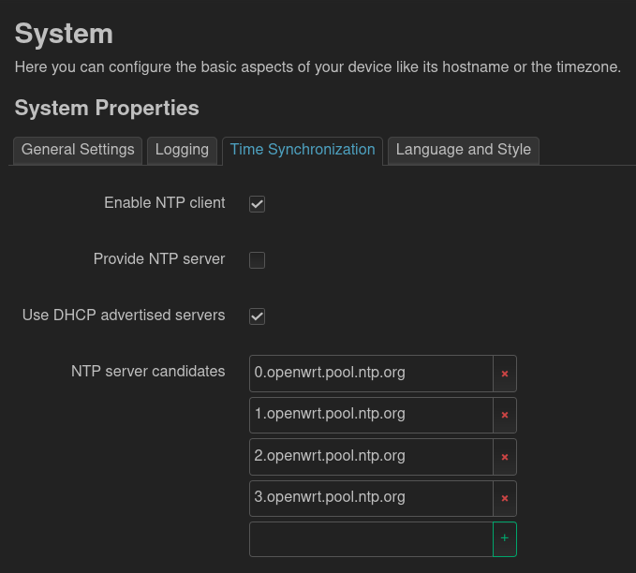Disable the Enable NTP client checkbox
Viewport: 636px width, 573px height.
[258, 204]
